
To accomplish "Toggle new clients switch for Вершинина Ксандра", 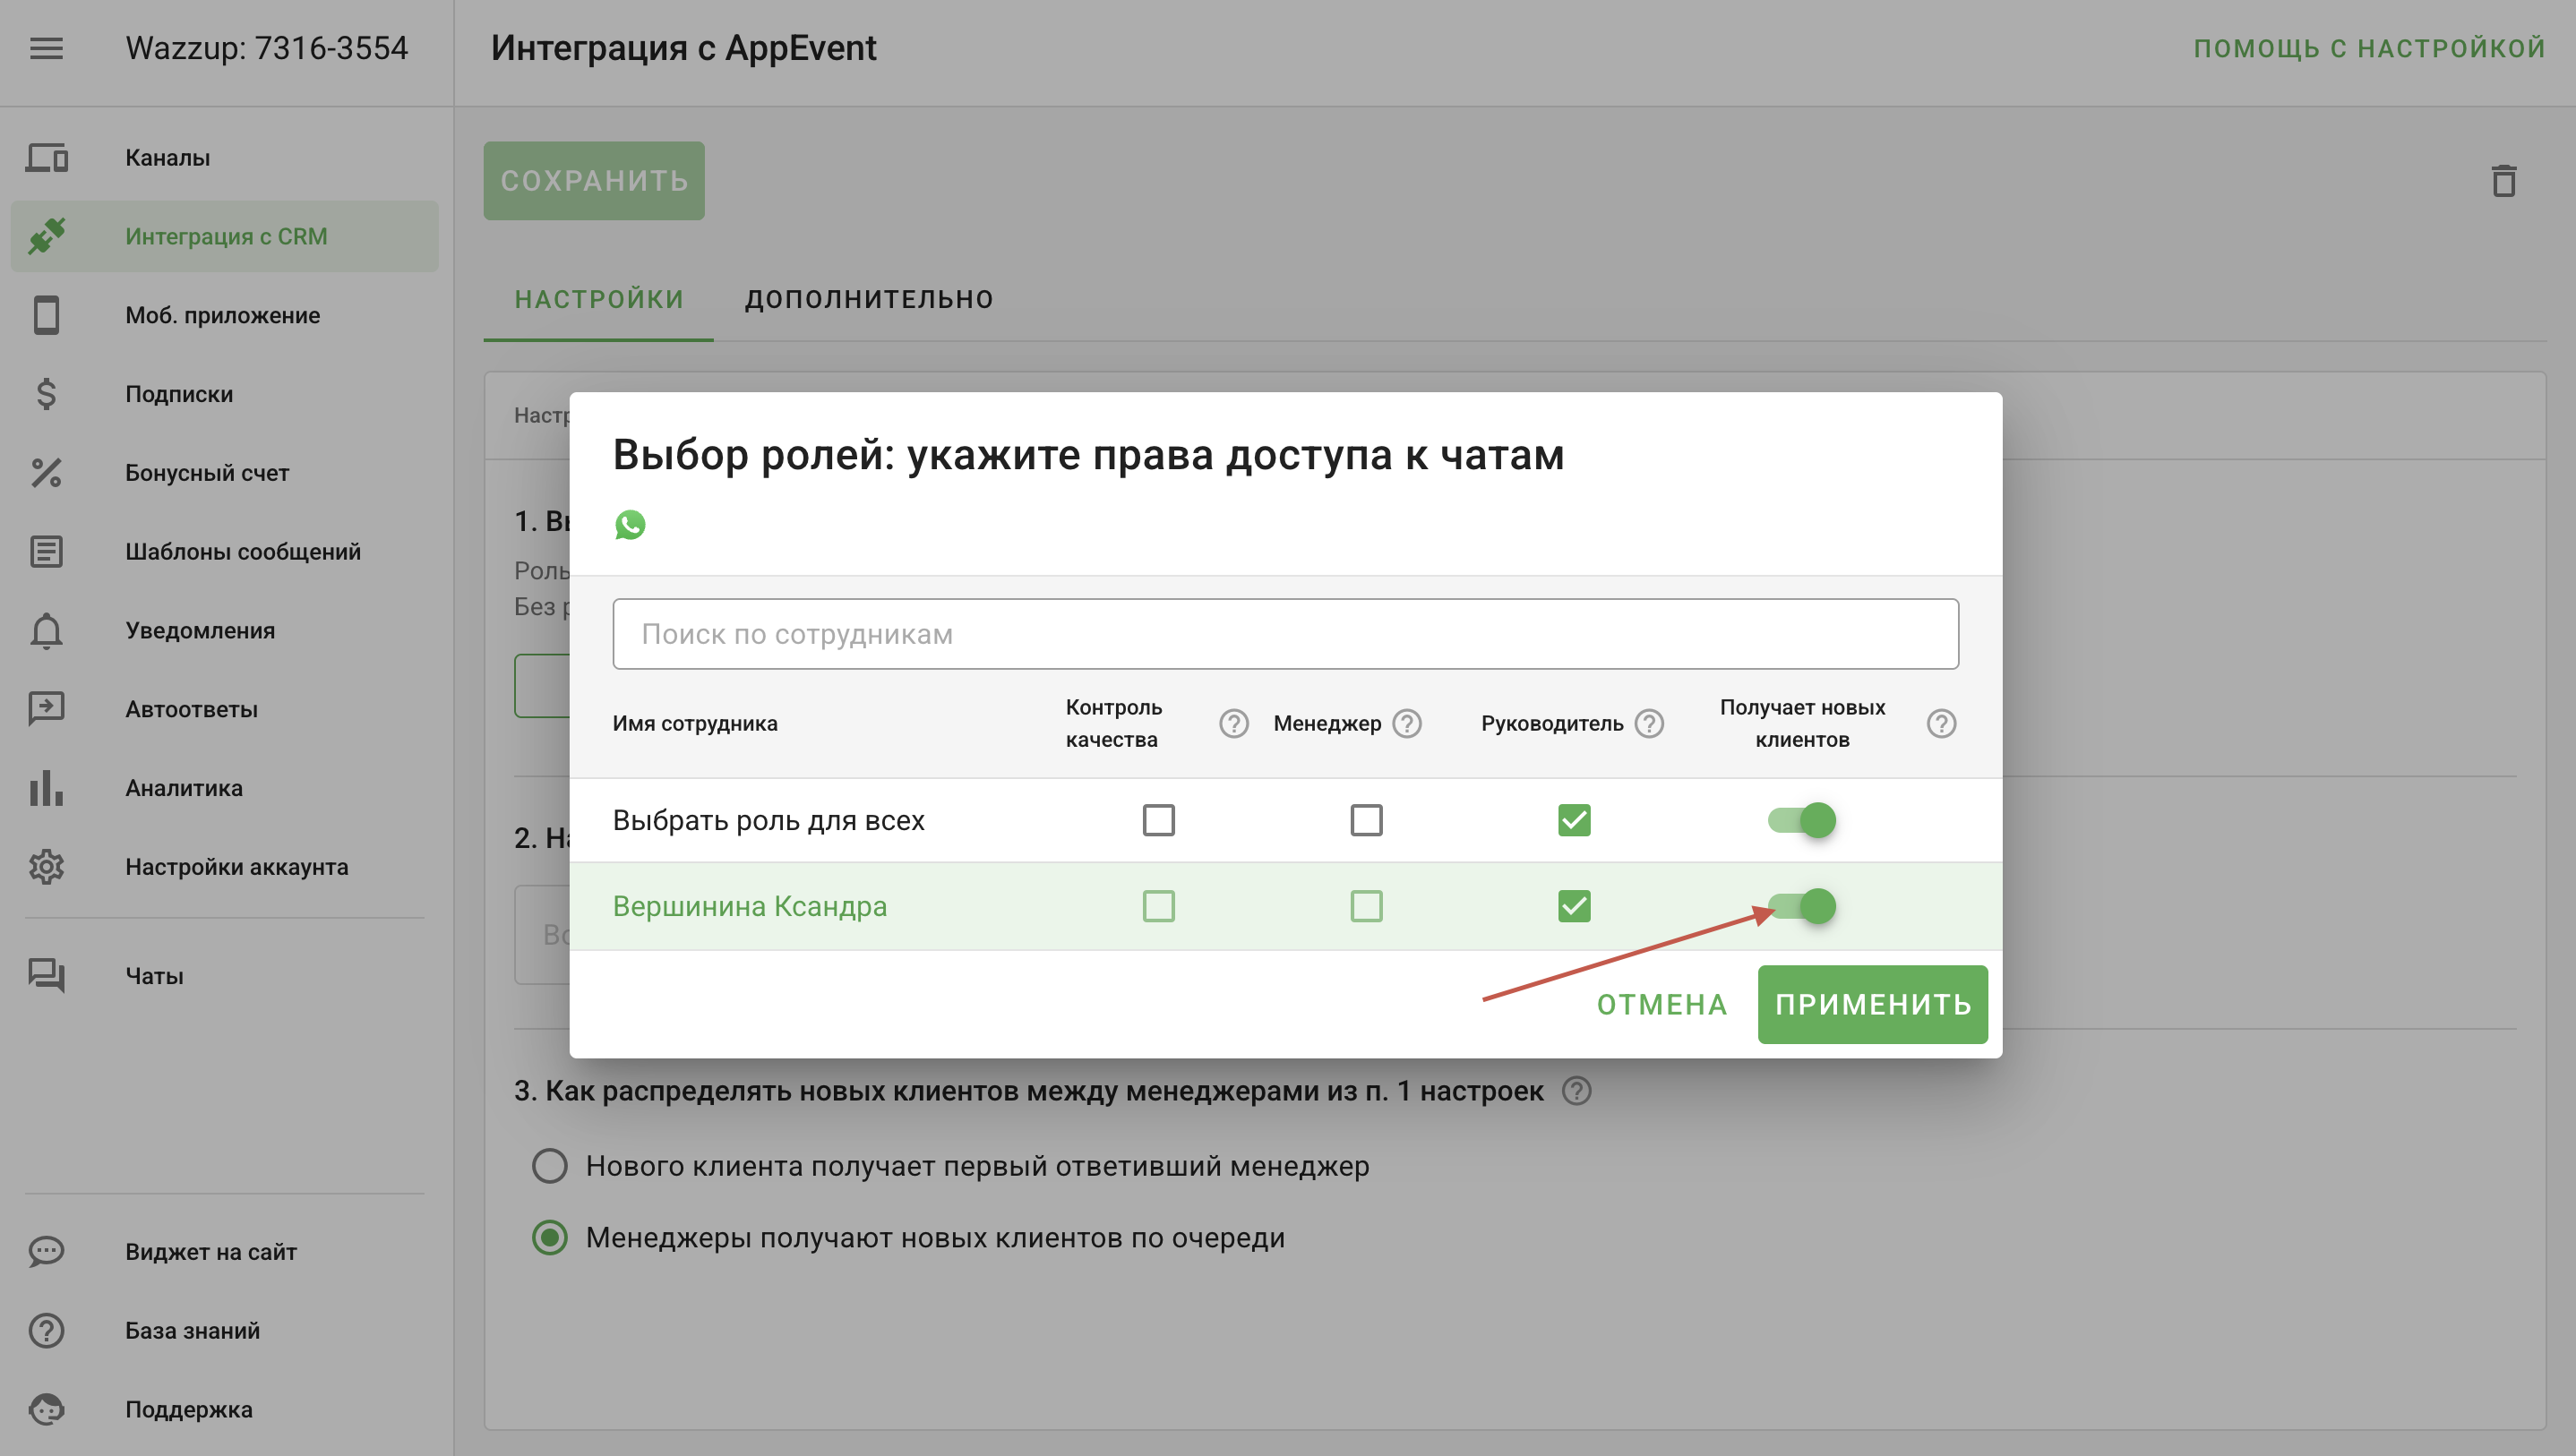I will coord(1802,906).
